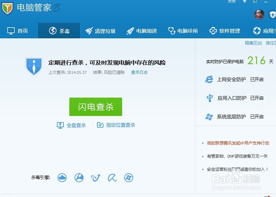Image resolution: width=276 pixels, height=197 pixels.
Task: Open the 信任区 trust zone link
Action: [x=271, y=43]
